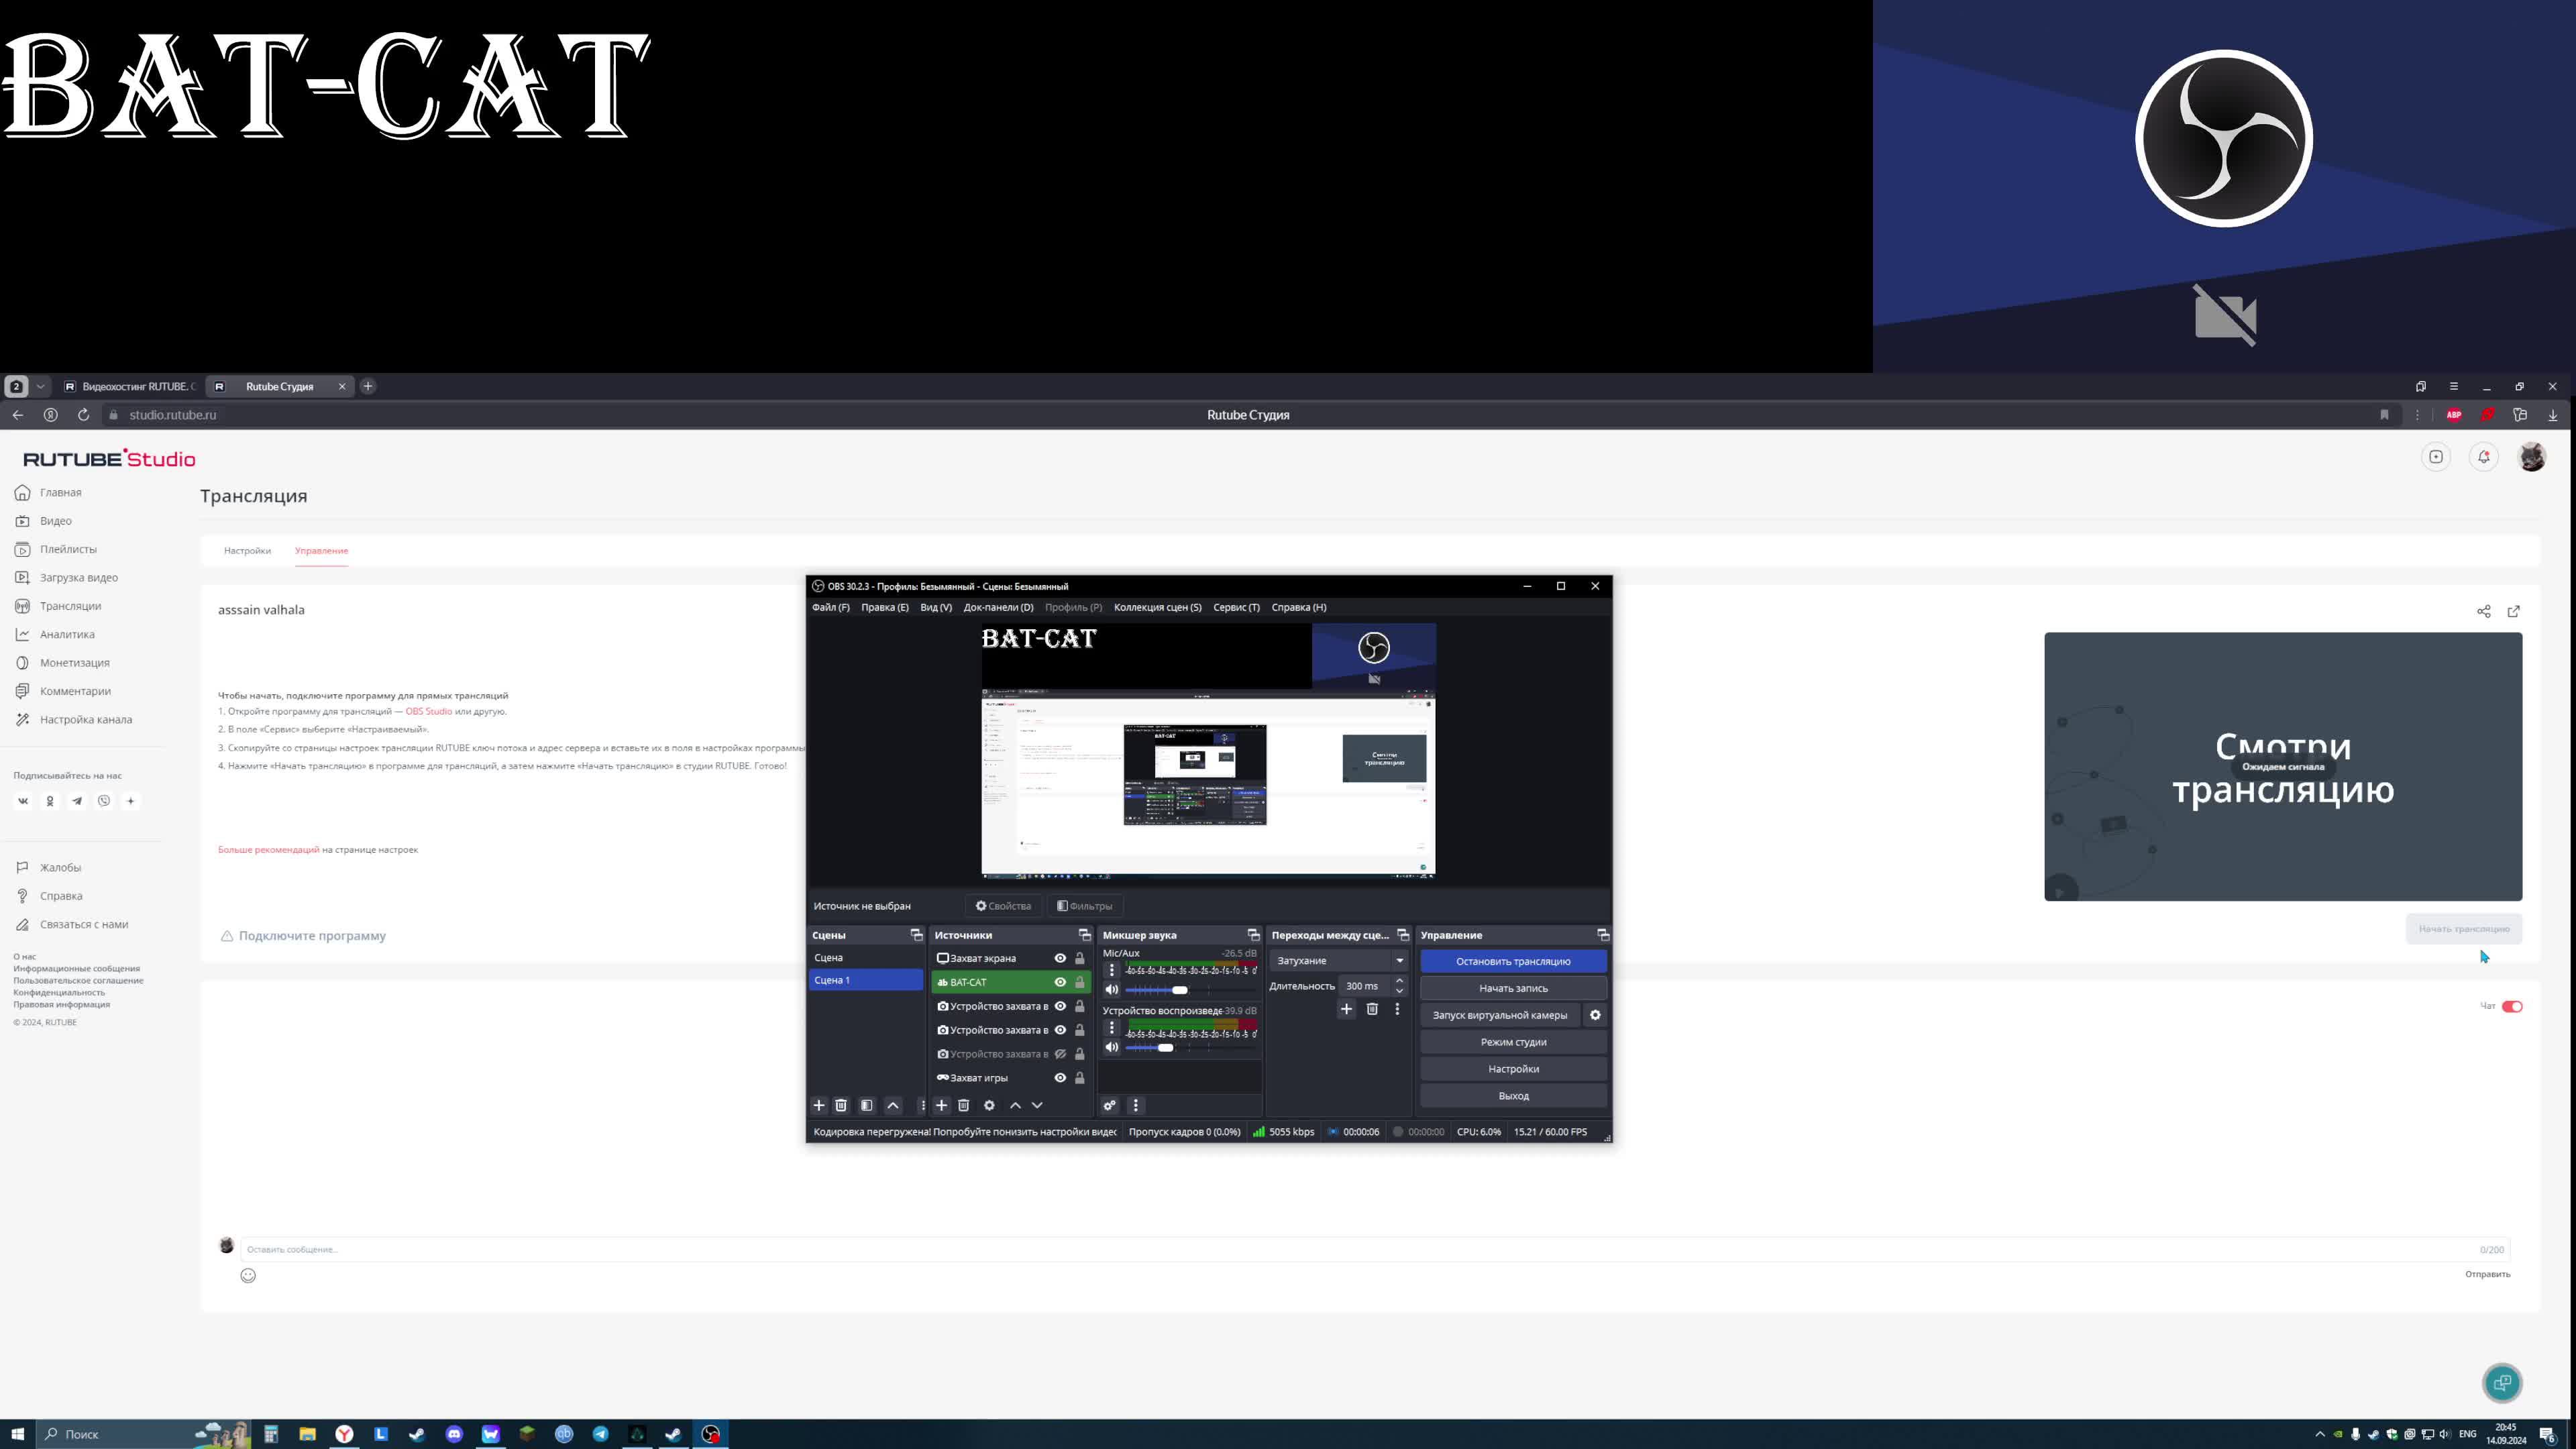Image resolution: width=2576 pixels, height=1449 pixels.
Task: Delete selected source with Sources trash icon
Action: [x=964, y=1105]
